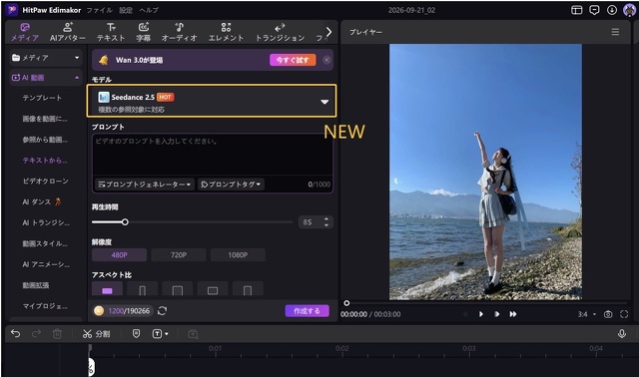Open the ヘルプ menu

[149, 10]
